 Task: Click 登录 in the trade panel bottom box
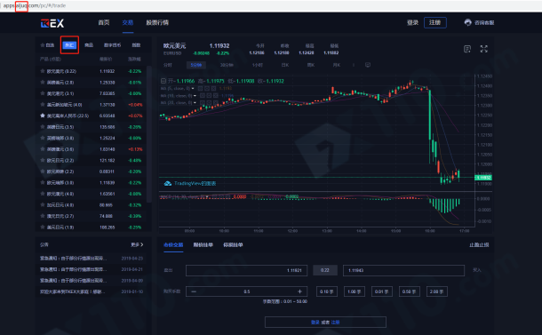(315, 323)
